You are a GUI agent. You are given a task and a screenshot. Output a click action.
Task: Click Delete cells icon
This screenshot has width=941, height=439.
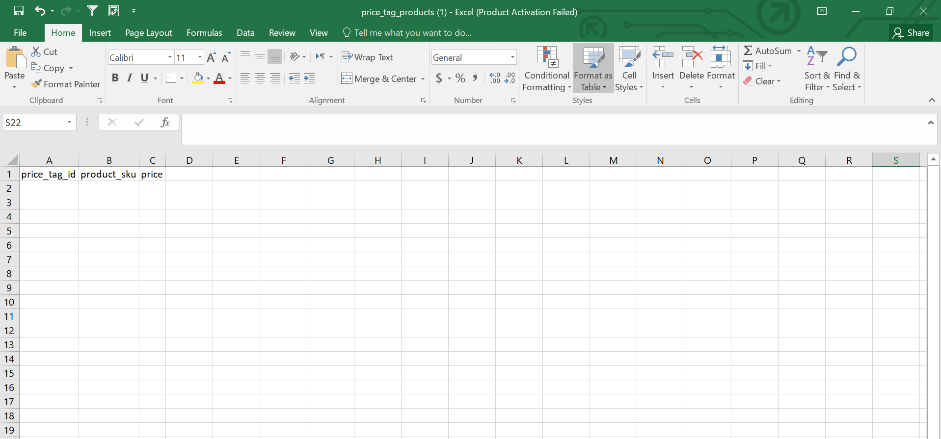tap(692, 57)
